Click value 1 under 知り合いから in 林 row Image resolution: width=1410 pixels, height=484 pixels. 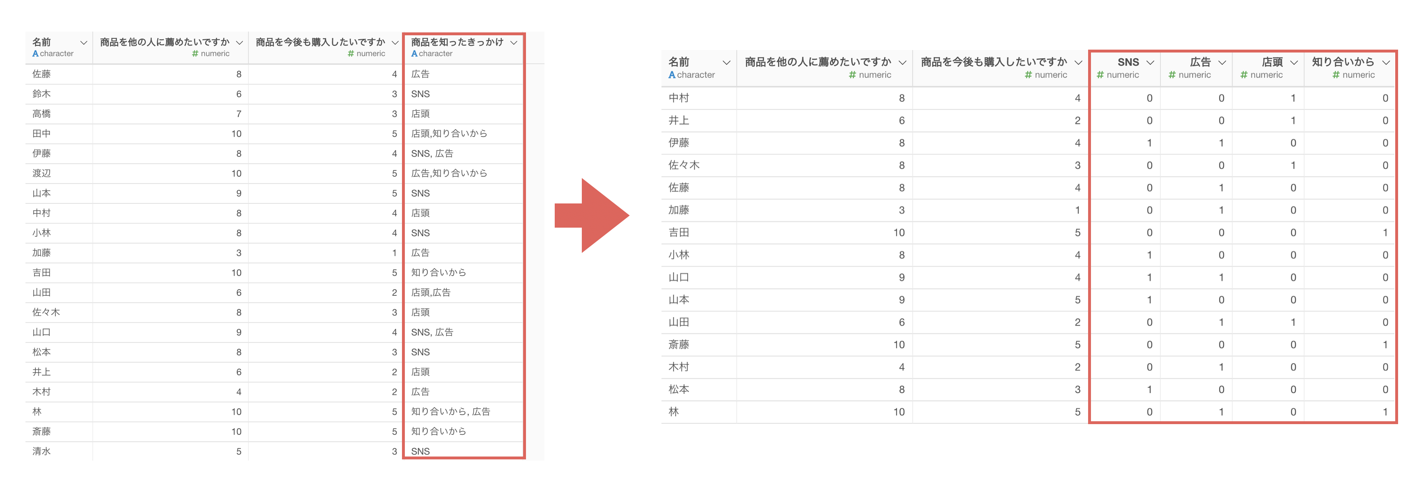(x=1385, y=412)
